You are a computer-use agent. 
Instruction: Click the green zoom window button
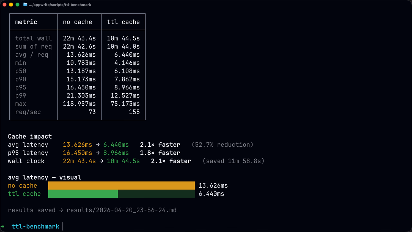point(17,5)
